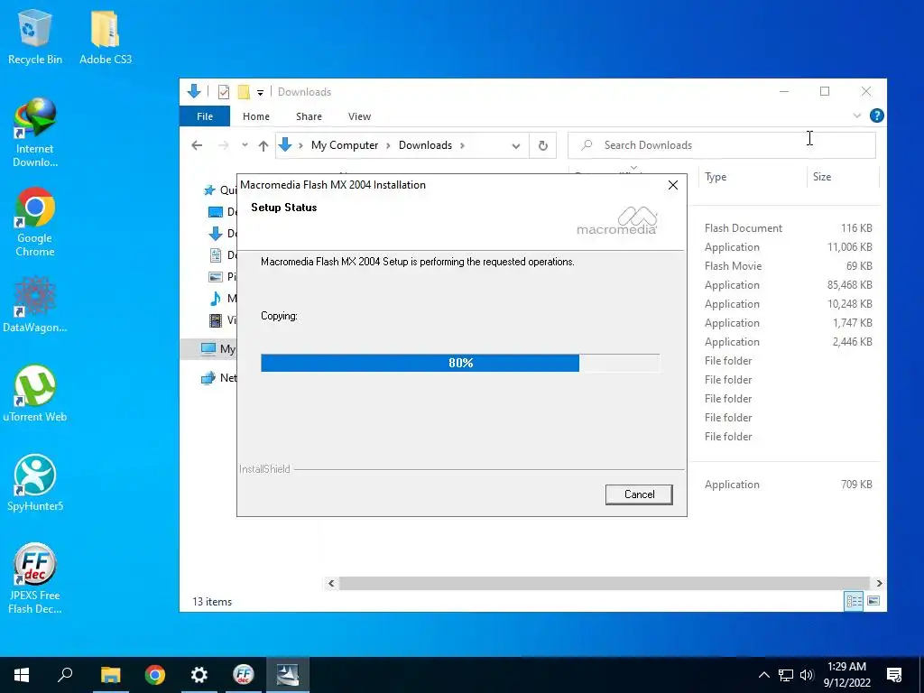Click the Windows Start button
This screenshot has height=693, width=924.
click(22, 675)
